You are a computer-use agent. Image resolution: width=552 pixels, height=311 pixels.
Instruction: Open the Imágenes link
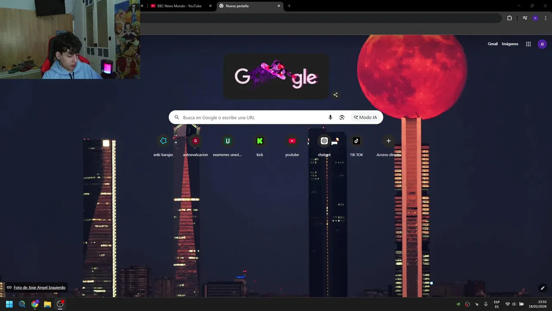click(x=510, y=44)
